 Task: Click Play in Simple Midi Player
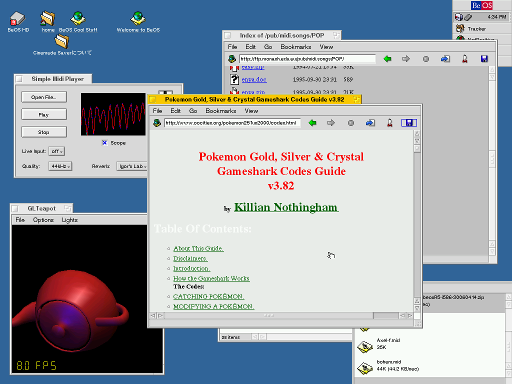pyautogui.click(x=44, y=114)
